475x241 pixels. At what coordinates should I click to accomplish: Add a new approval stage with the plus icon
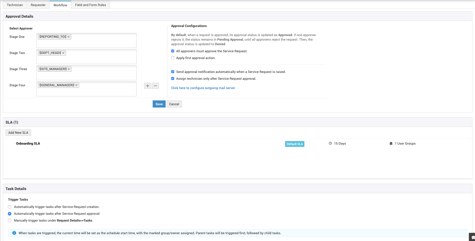(148, 86)
